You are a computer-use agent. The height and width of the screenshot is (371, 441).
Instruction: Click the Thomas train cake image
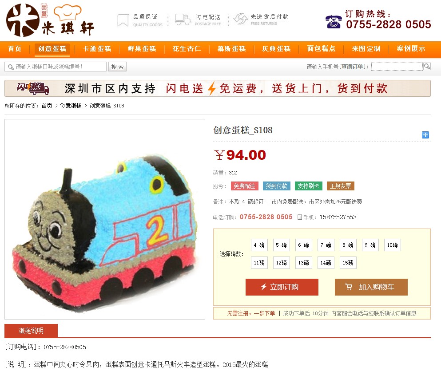pyautogui.click(x=105, y=219)
